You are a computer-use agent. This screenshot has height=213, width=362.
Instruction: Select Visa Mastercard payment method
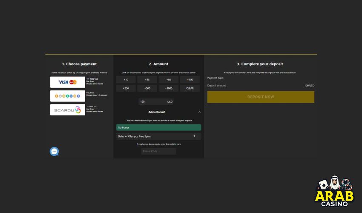click(x=67, y=82)
